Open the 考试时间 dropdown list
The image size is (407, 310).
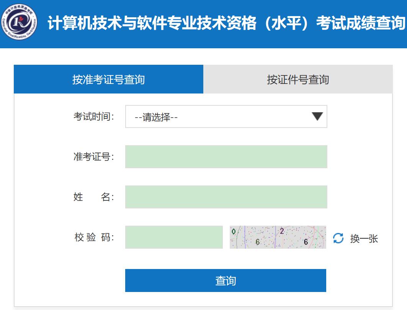(x=226, y=116)
